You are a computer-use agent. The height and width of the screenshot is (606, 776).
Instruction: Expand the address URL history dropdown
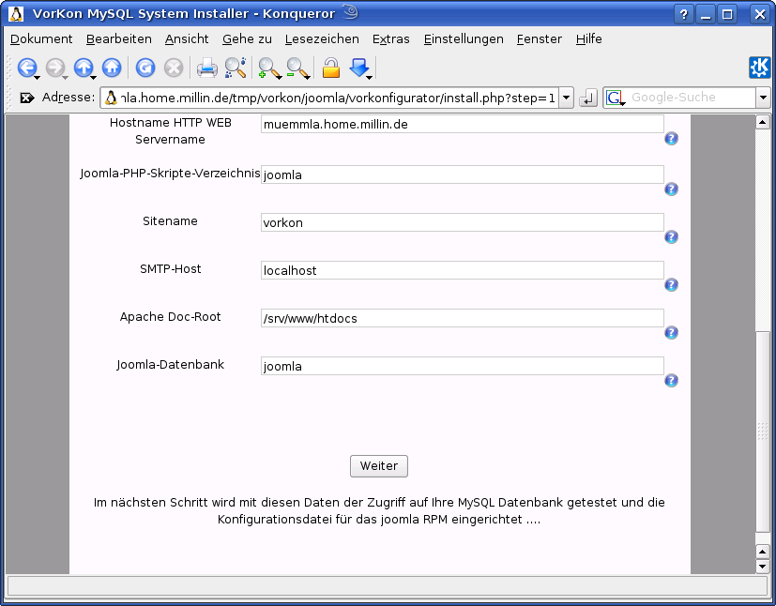[x=566, y=98]
